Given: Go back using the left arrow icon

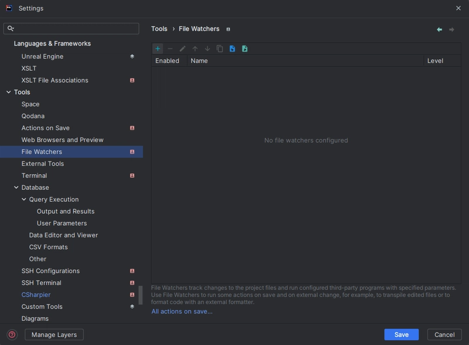Looking at the screenshot, I should point(439,29).
